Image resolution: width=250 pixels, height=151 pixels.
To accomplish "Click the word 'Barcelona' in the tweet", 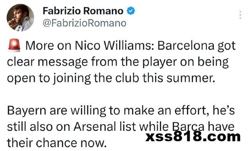I will pos(186,46).
